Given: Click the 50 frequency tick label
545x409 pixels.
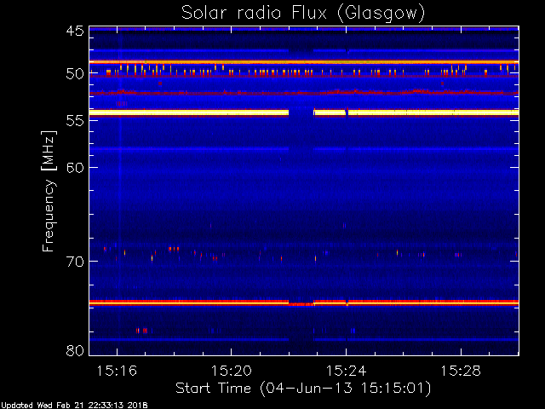Looking at the screenshot, I should point(75,73).
